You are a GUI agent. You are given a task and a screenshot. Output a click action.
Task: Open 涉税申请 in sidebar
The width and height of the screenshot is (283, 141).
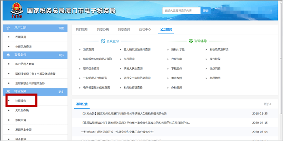21,120
